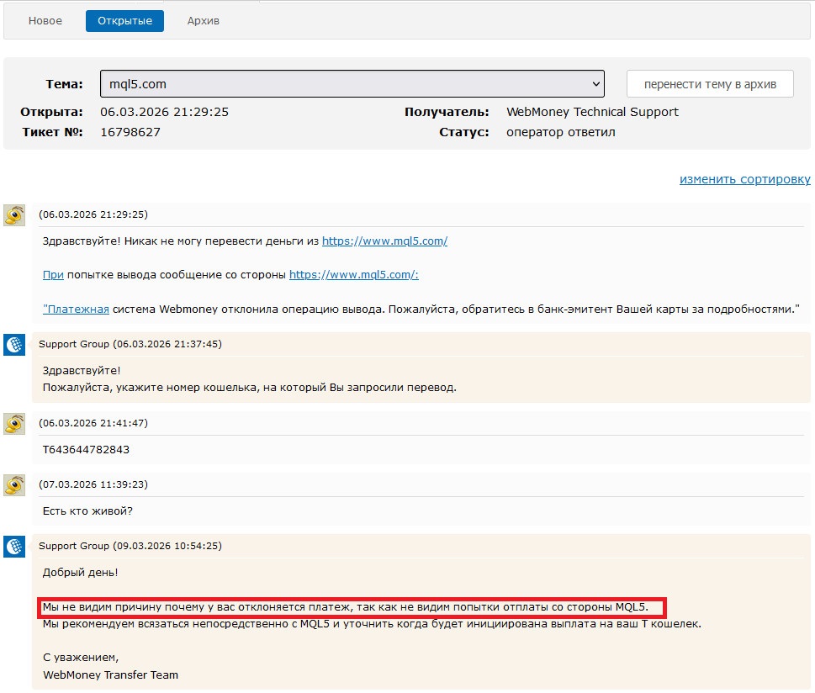Click user avatar next to 07.03.2026 11:39:23 message
This screenshot has height=693, width=815.
pos(14,485)
